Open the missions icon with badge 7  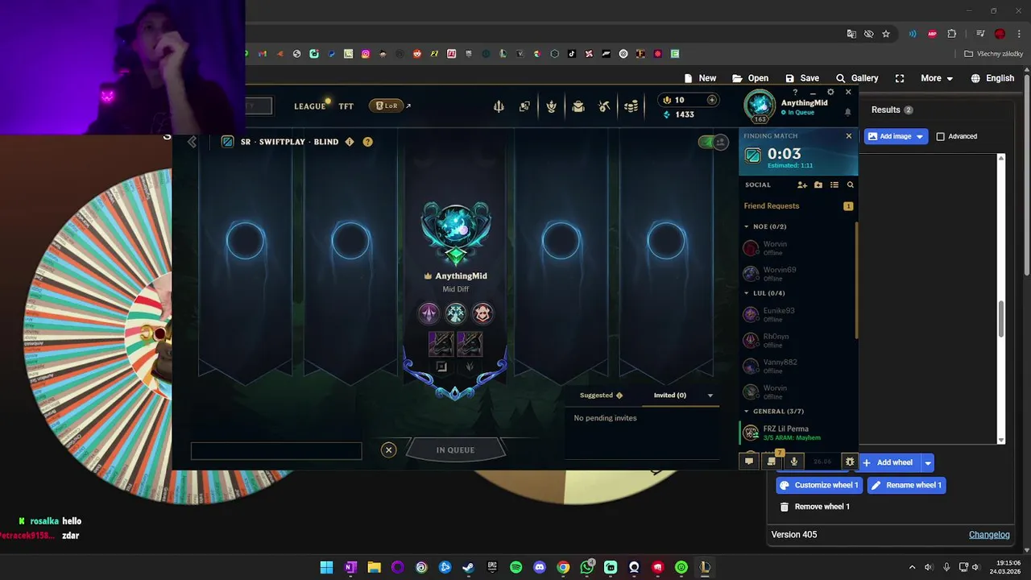pyautogui.click(x=772, y=462)
